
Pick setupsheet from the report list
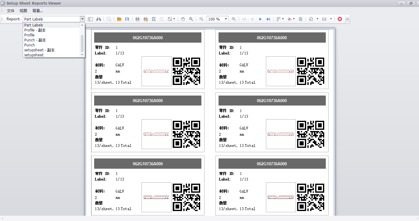pyautogui.click(x=52, y=55)
